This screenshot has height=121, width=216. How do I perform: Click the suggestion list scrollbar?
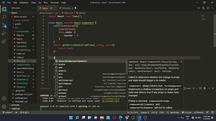127,68
